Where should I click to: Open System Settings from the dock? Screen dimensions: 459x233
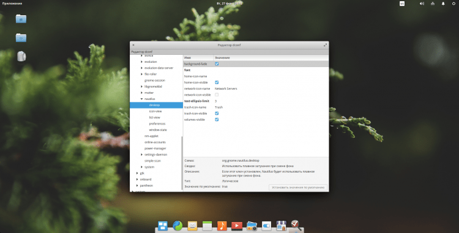tap(267, 226)
